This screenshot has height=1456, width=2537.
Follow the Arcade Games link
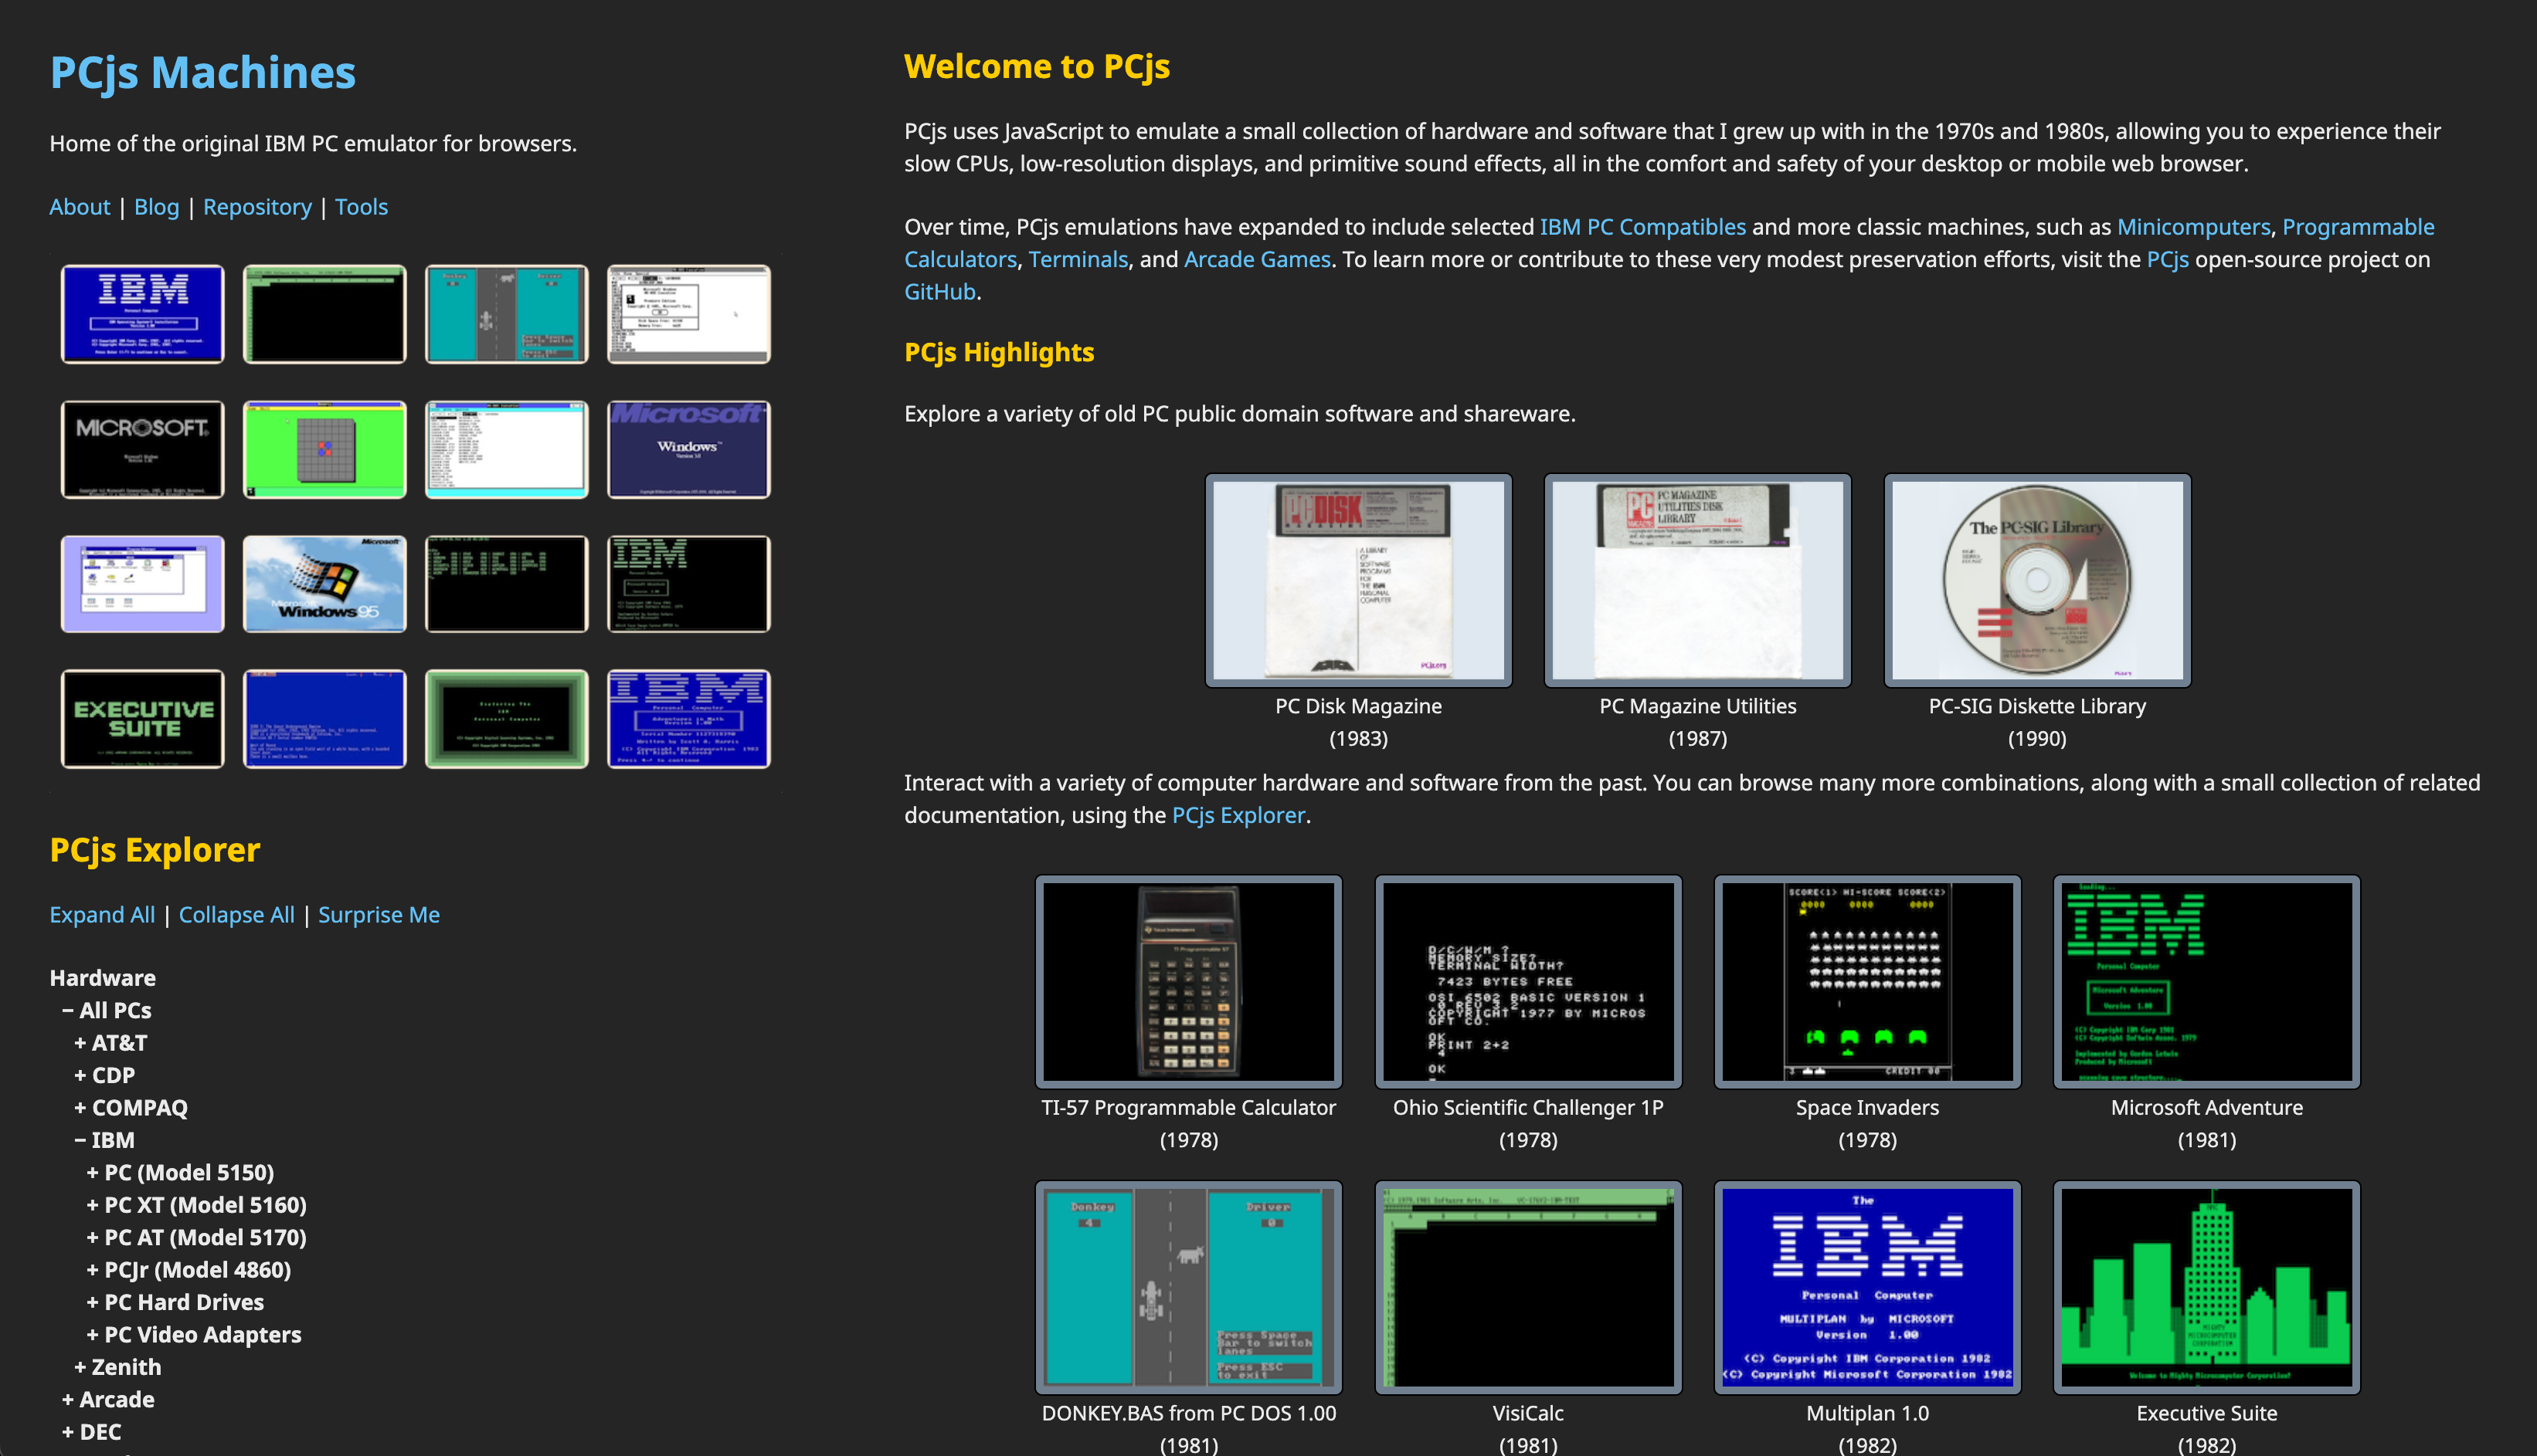coord(1258,259)
